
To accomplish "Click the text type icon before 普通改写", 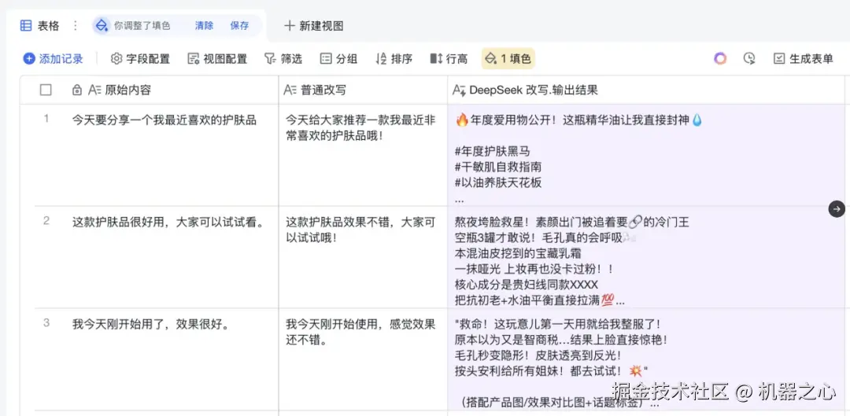I will coord(290,90).
